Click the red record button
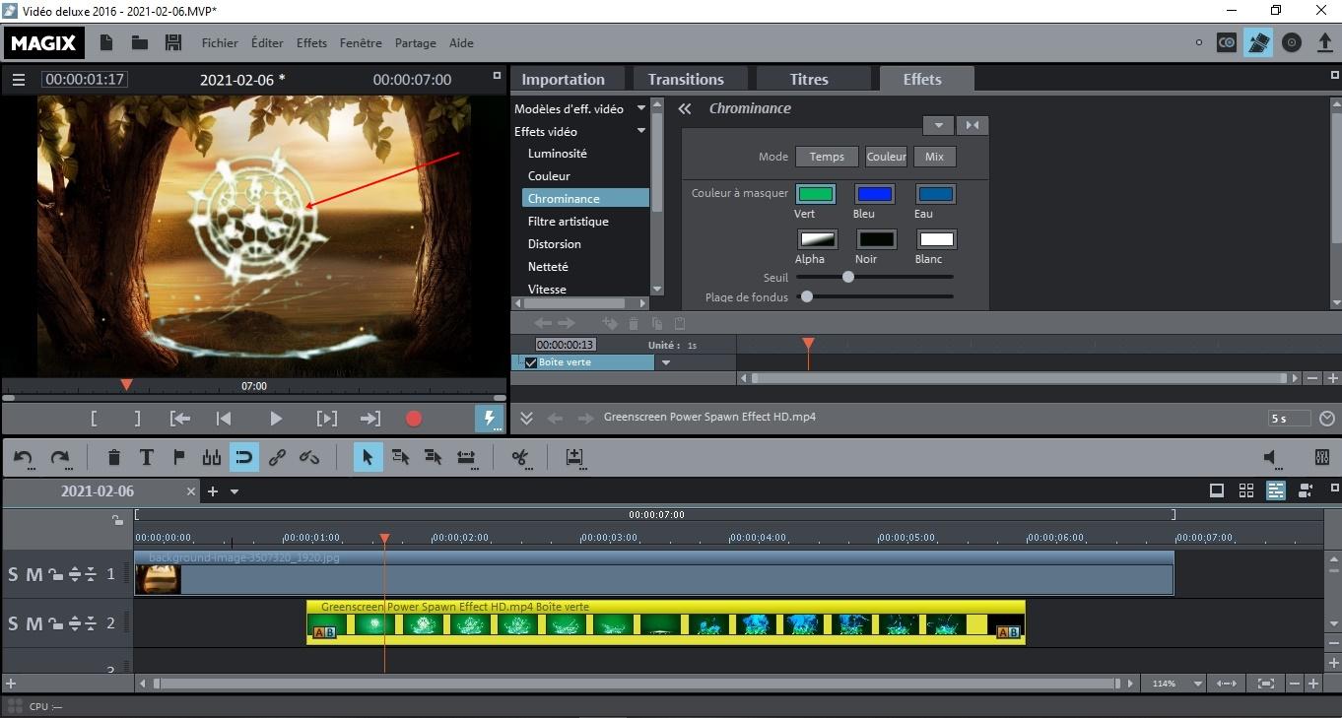This screenshot has height=718, width=1342. click(x=414, y=419)
